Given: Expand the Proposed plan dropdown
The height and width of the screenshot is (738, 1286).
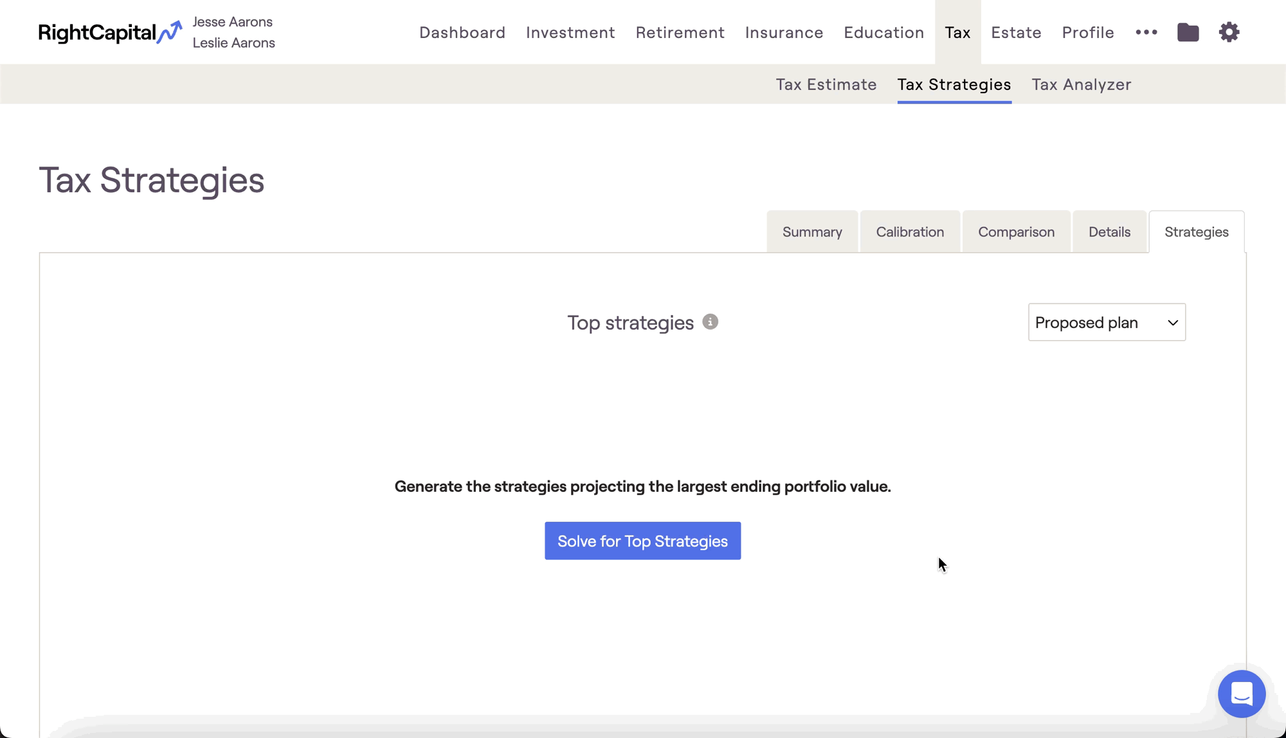Looking at the screenshot, I should click(x=1106, y=322).
